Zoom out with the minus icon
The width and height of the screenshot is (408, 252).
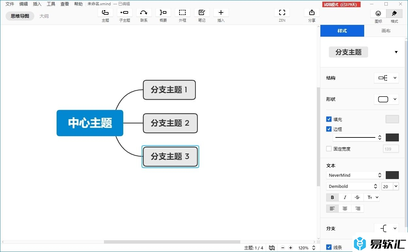pyautogui.click(x=283, y=248)
